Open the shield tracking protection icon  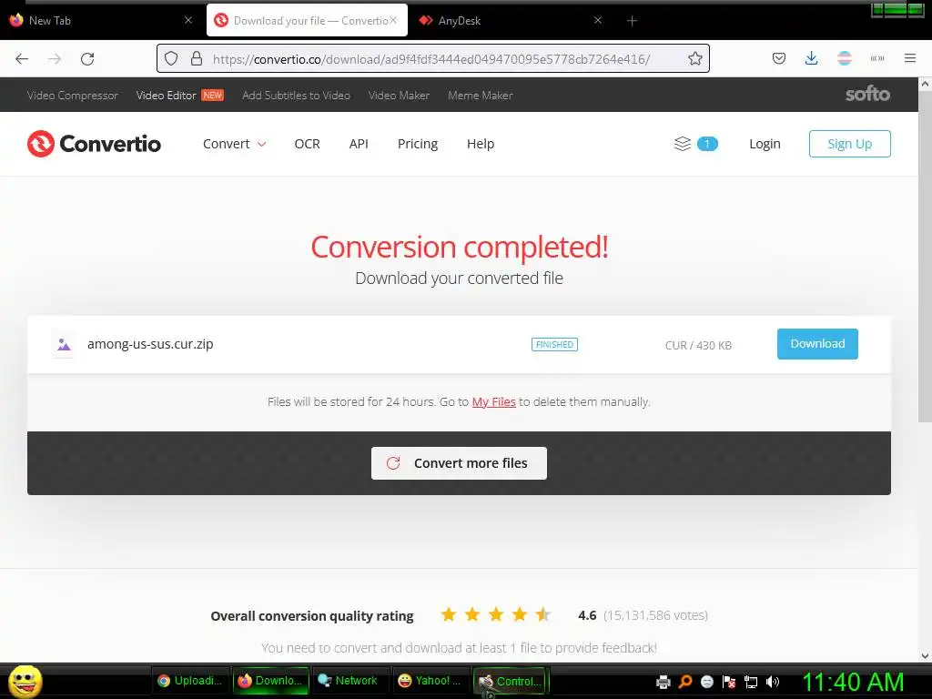[x=171, y=58]
